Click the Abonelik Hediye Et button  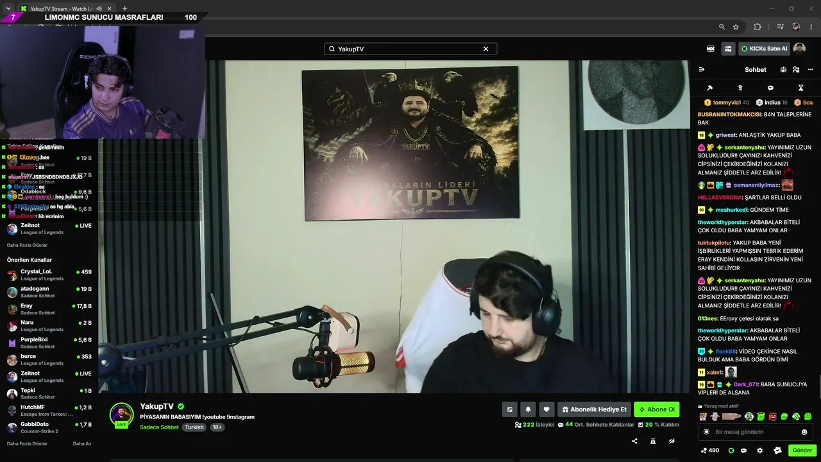pos(594,409)
